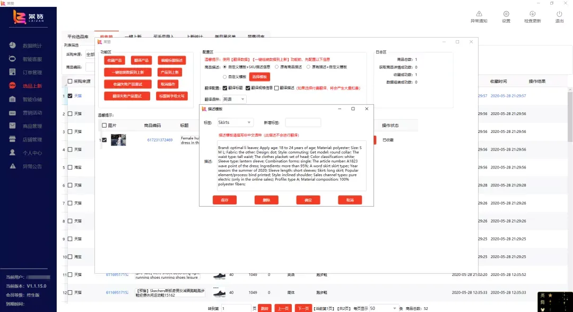The image size is (573, 312).
Task: Click the 检查更新 download icon
Action: [x=533, y=14]
